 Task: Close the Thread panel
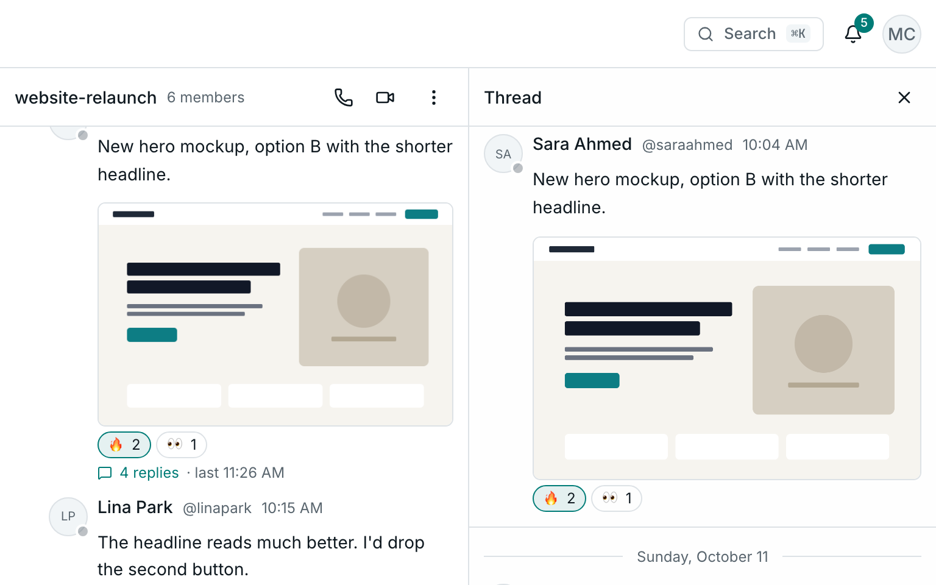(904, 97)
